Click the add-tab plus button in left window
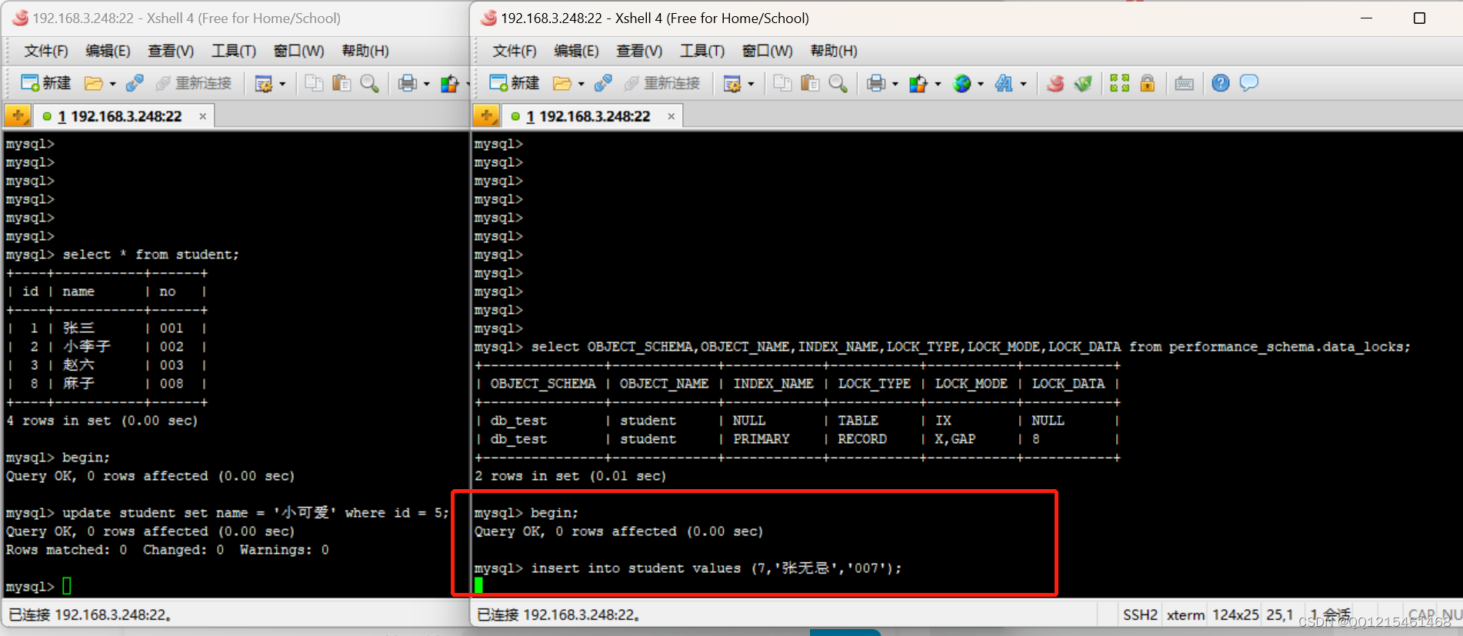The height and width of the screenshot is (636, 1463). pos(17,116)
